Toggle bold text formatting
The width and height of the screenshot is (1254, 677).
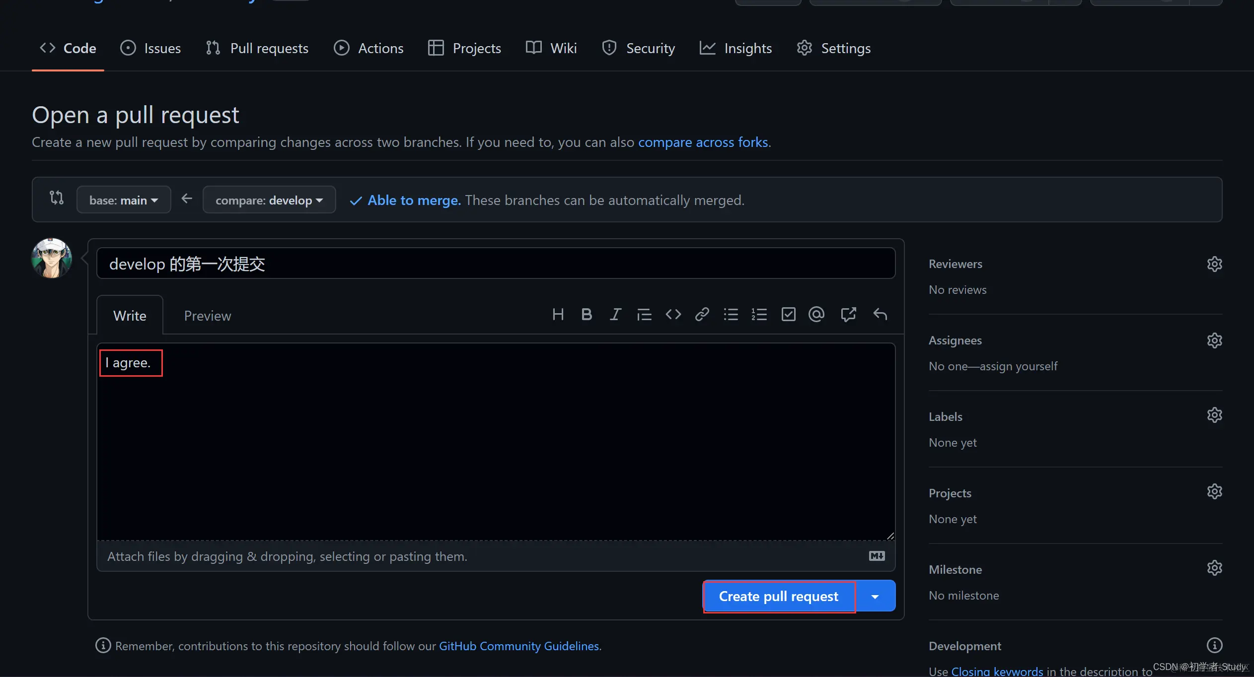coord(587,314)
